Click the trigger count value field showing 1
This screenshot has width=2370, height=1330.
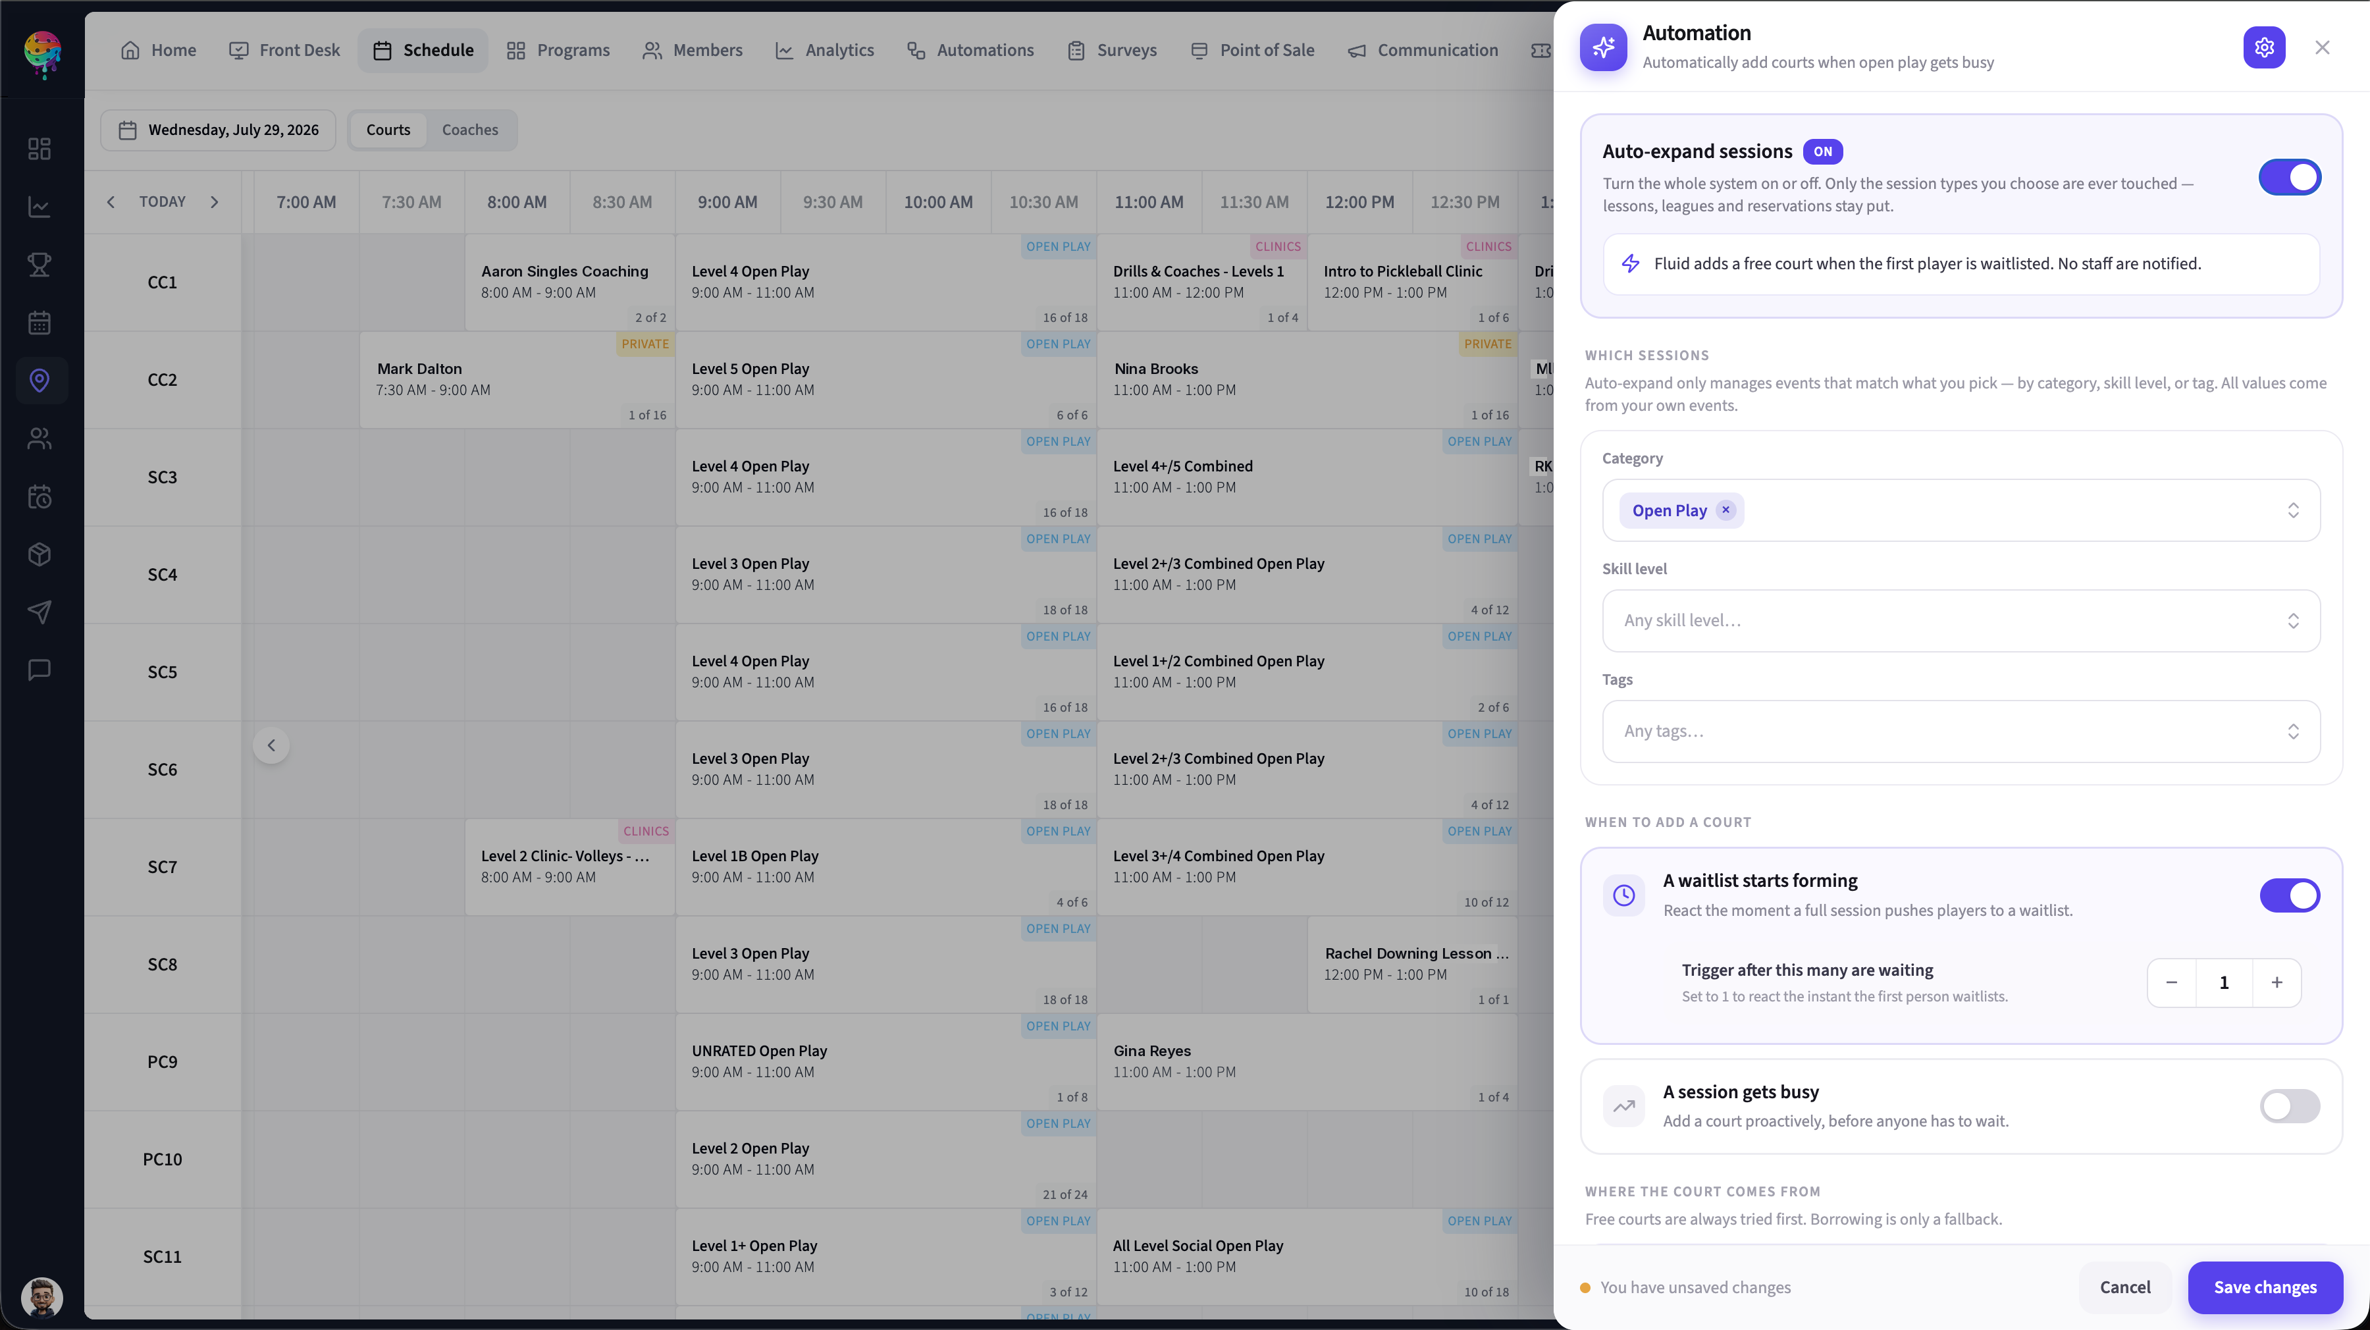pos(2224,982)
